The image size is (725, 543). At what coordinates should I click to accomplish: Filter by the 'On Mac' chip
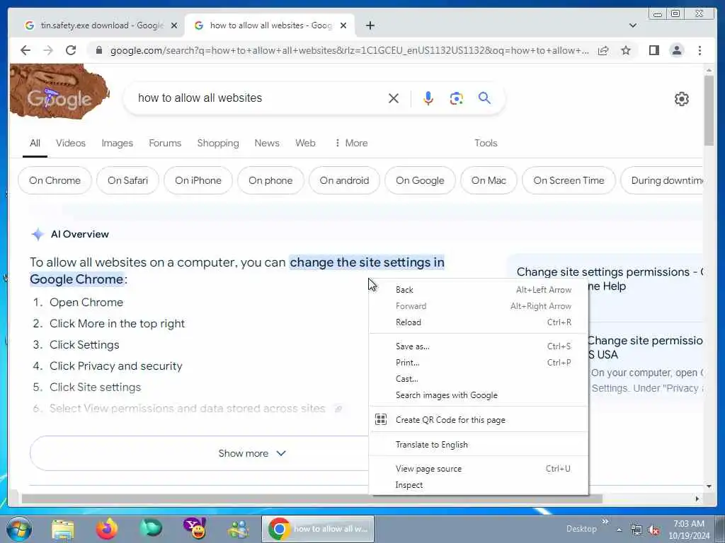point(489,180)
